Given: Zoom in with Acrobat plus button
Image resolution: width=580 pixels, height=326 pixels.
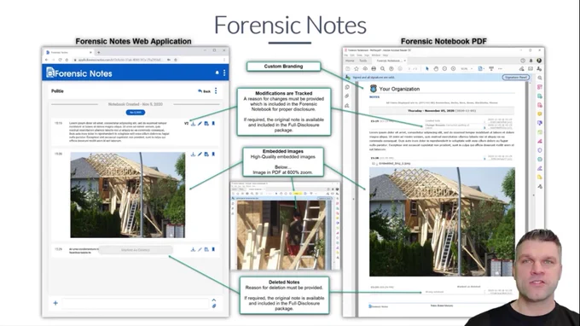Looking at the screenshot, I should 453,69.
